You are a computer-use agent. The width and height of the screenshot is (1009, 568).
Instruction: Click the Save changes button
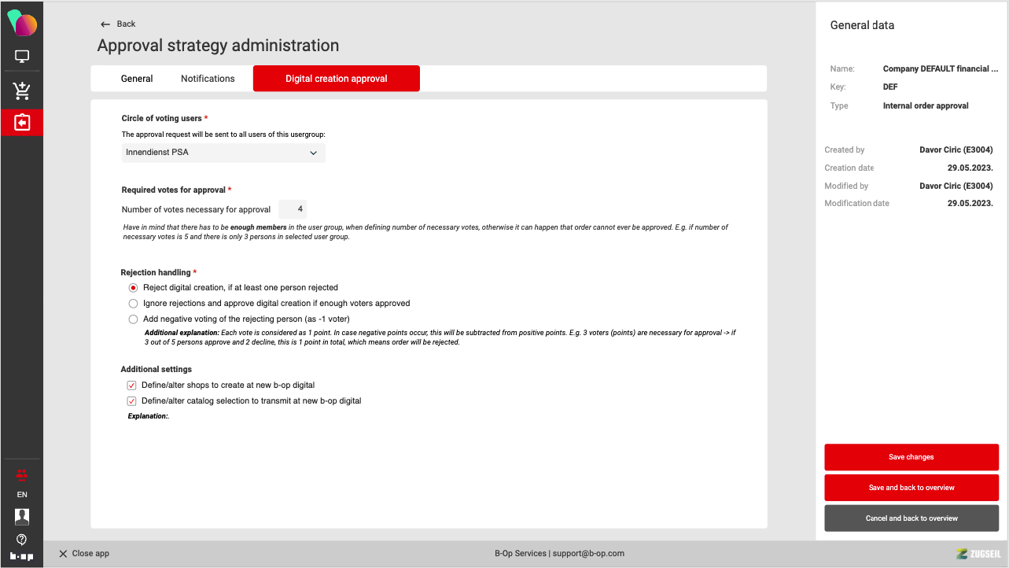pyautogui.click(x=911, y=457)
